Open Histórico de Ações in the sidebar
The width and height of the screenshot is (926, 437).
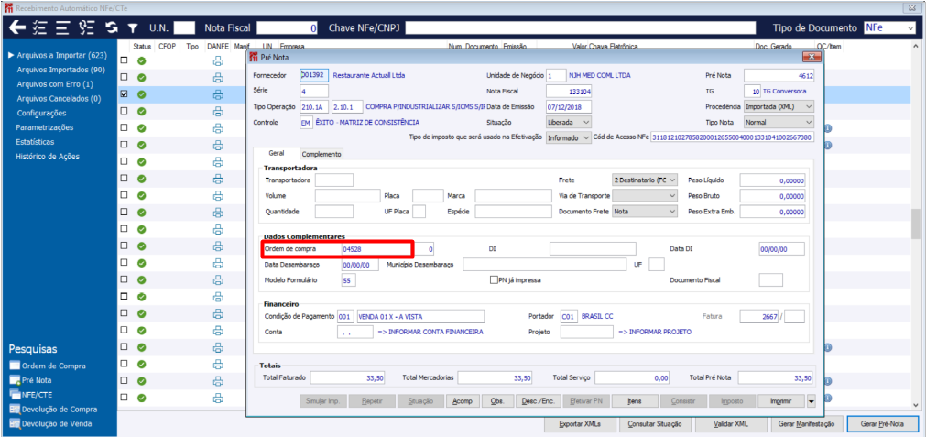48,157
